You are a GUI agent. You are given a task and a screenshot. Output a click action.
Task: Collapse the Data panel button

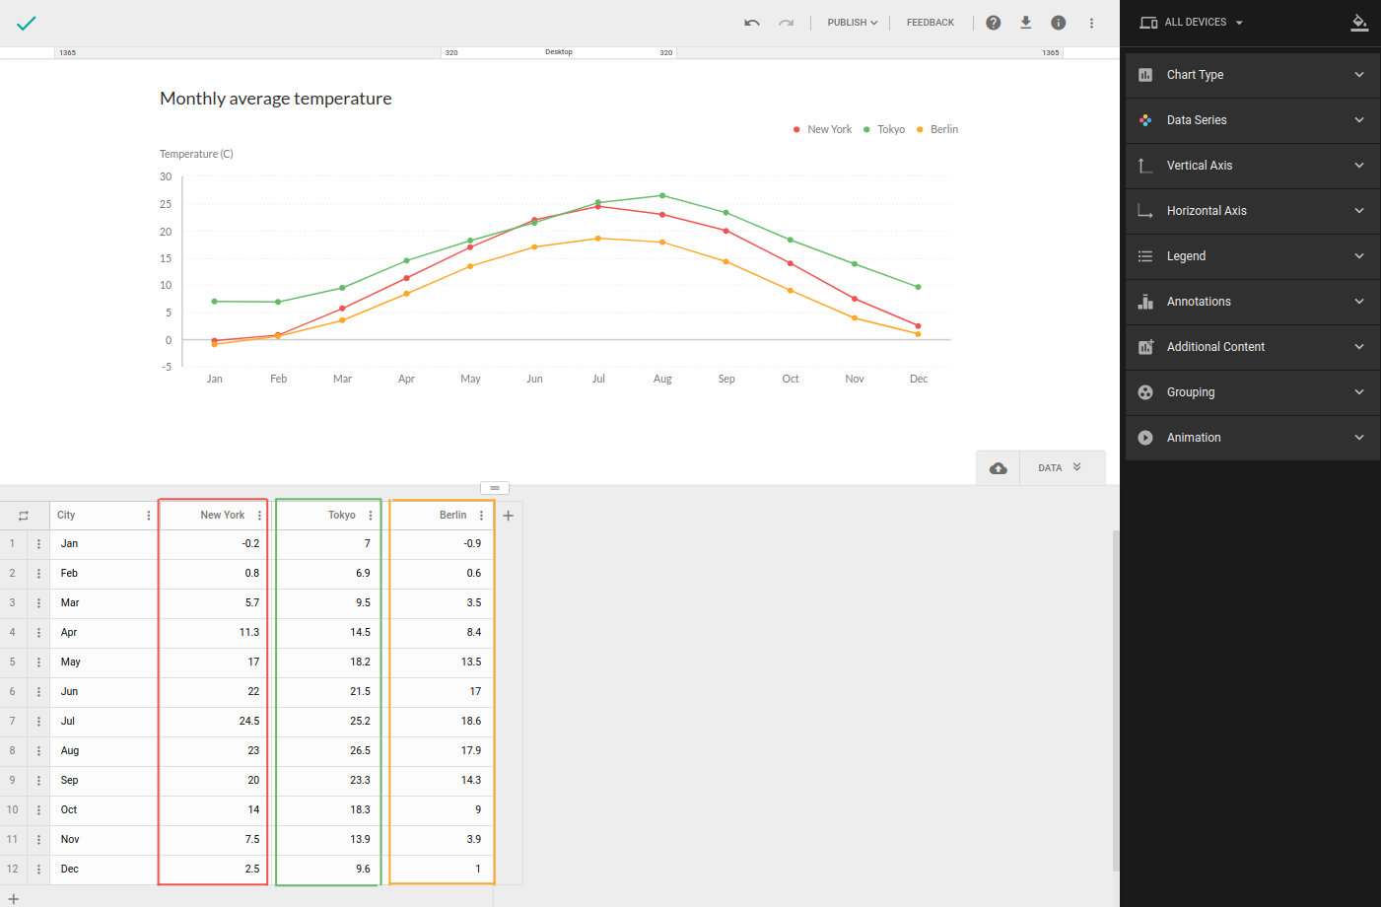(x=1061, y=468)
